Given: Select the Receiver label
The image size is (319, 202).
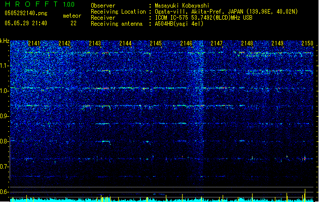Looking at the screenshot, I should [103, 18].
